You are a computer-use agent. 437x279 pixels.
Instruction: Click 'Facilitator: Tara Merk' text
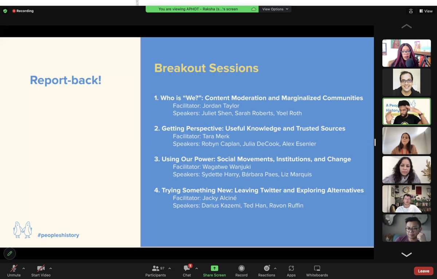click(201, 136)
